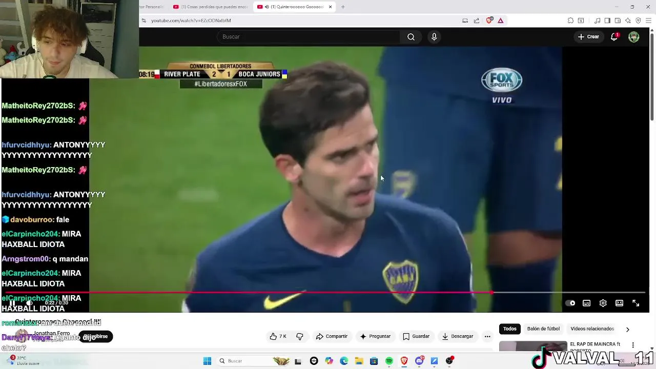
Task: Save the video with the Guardar button
Action: coord(416,337)
